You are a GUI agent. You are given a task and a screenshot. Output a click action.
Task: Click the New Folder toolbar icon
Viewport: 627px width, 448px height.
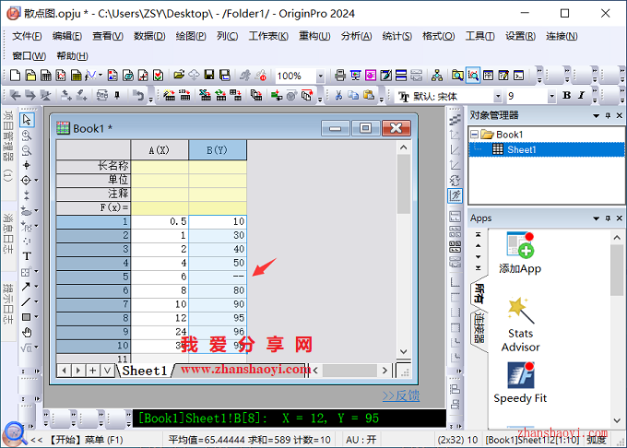[30, 76]
